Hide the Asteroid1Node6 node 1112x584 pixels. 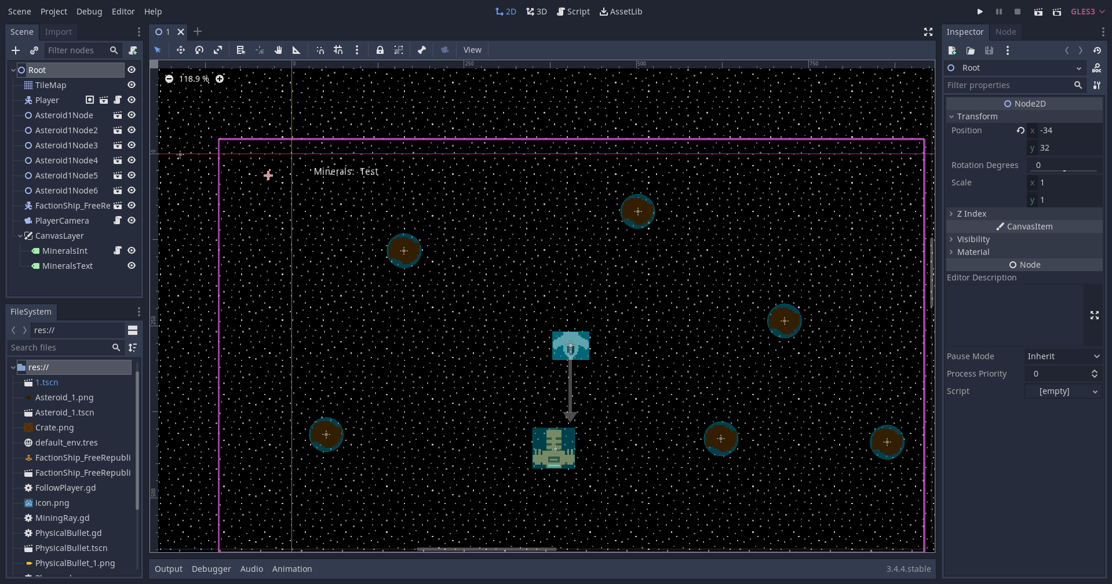132,190
